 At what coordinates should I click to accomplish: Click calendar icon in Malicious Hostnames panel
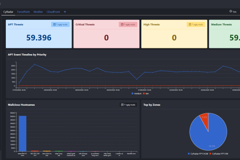[122, 105]
